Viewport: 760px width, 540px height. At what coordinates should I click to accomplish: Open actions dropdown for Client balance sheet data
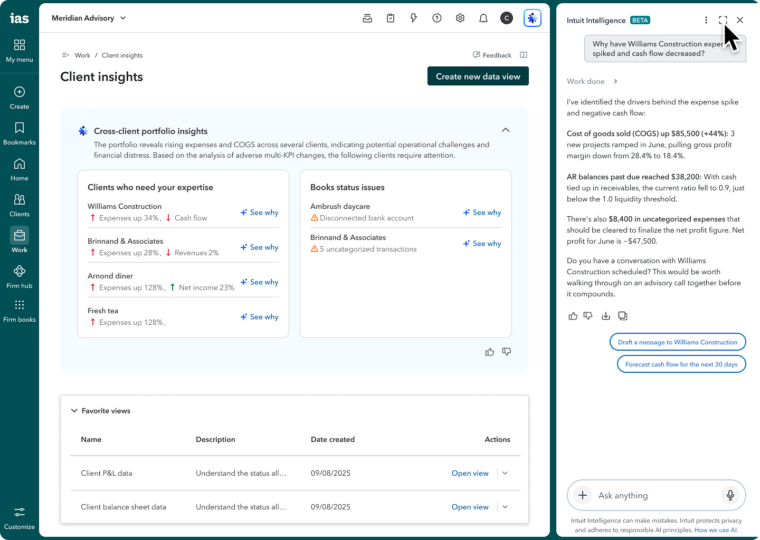(505, 507)
